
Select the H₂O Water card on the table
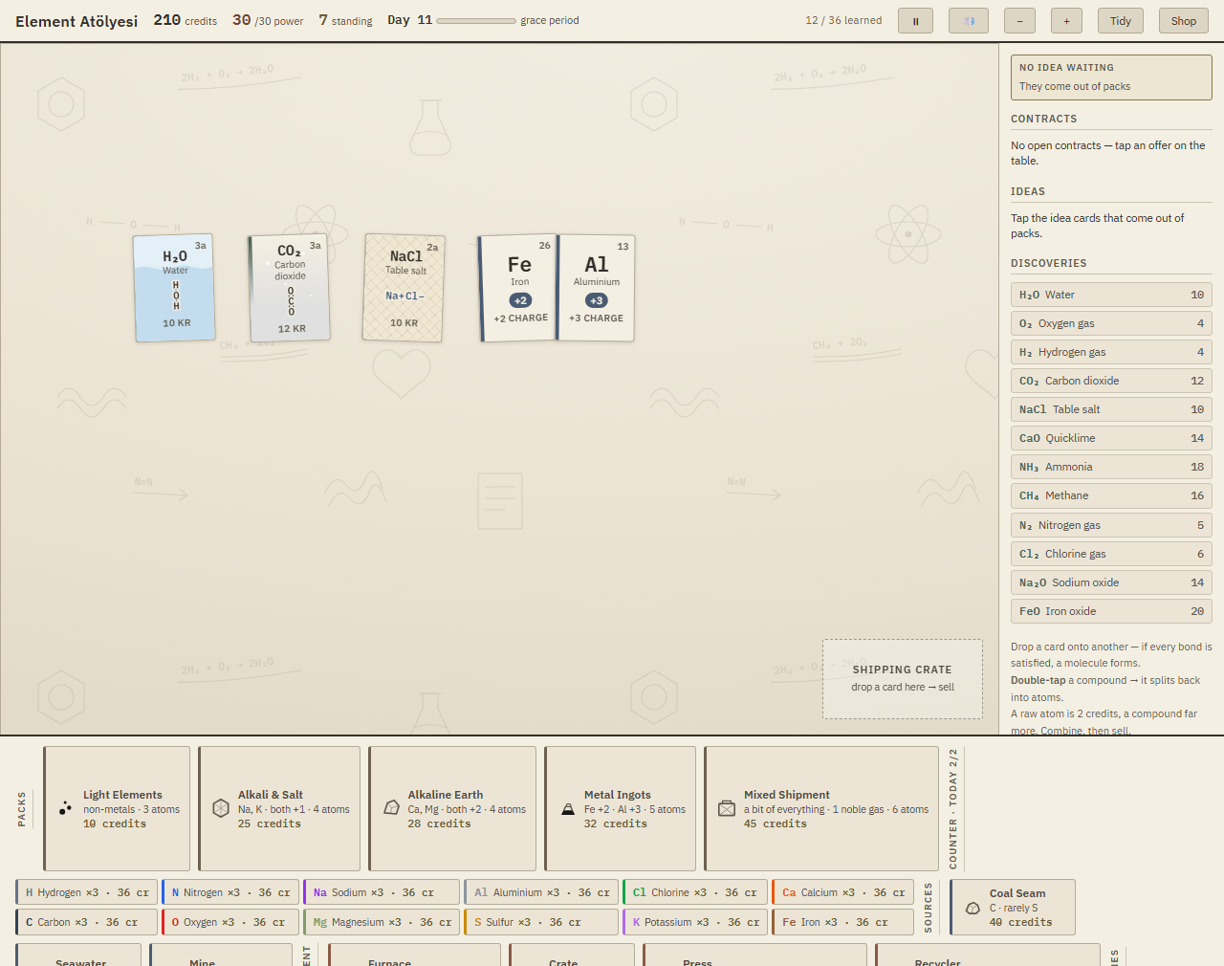[174, 288]
